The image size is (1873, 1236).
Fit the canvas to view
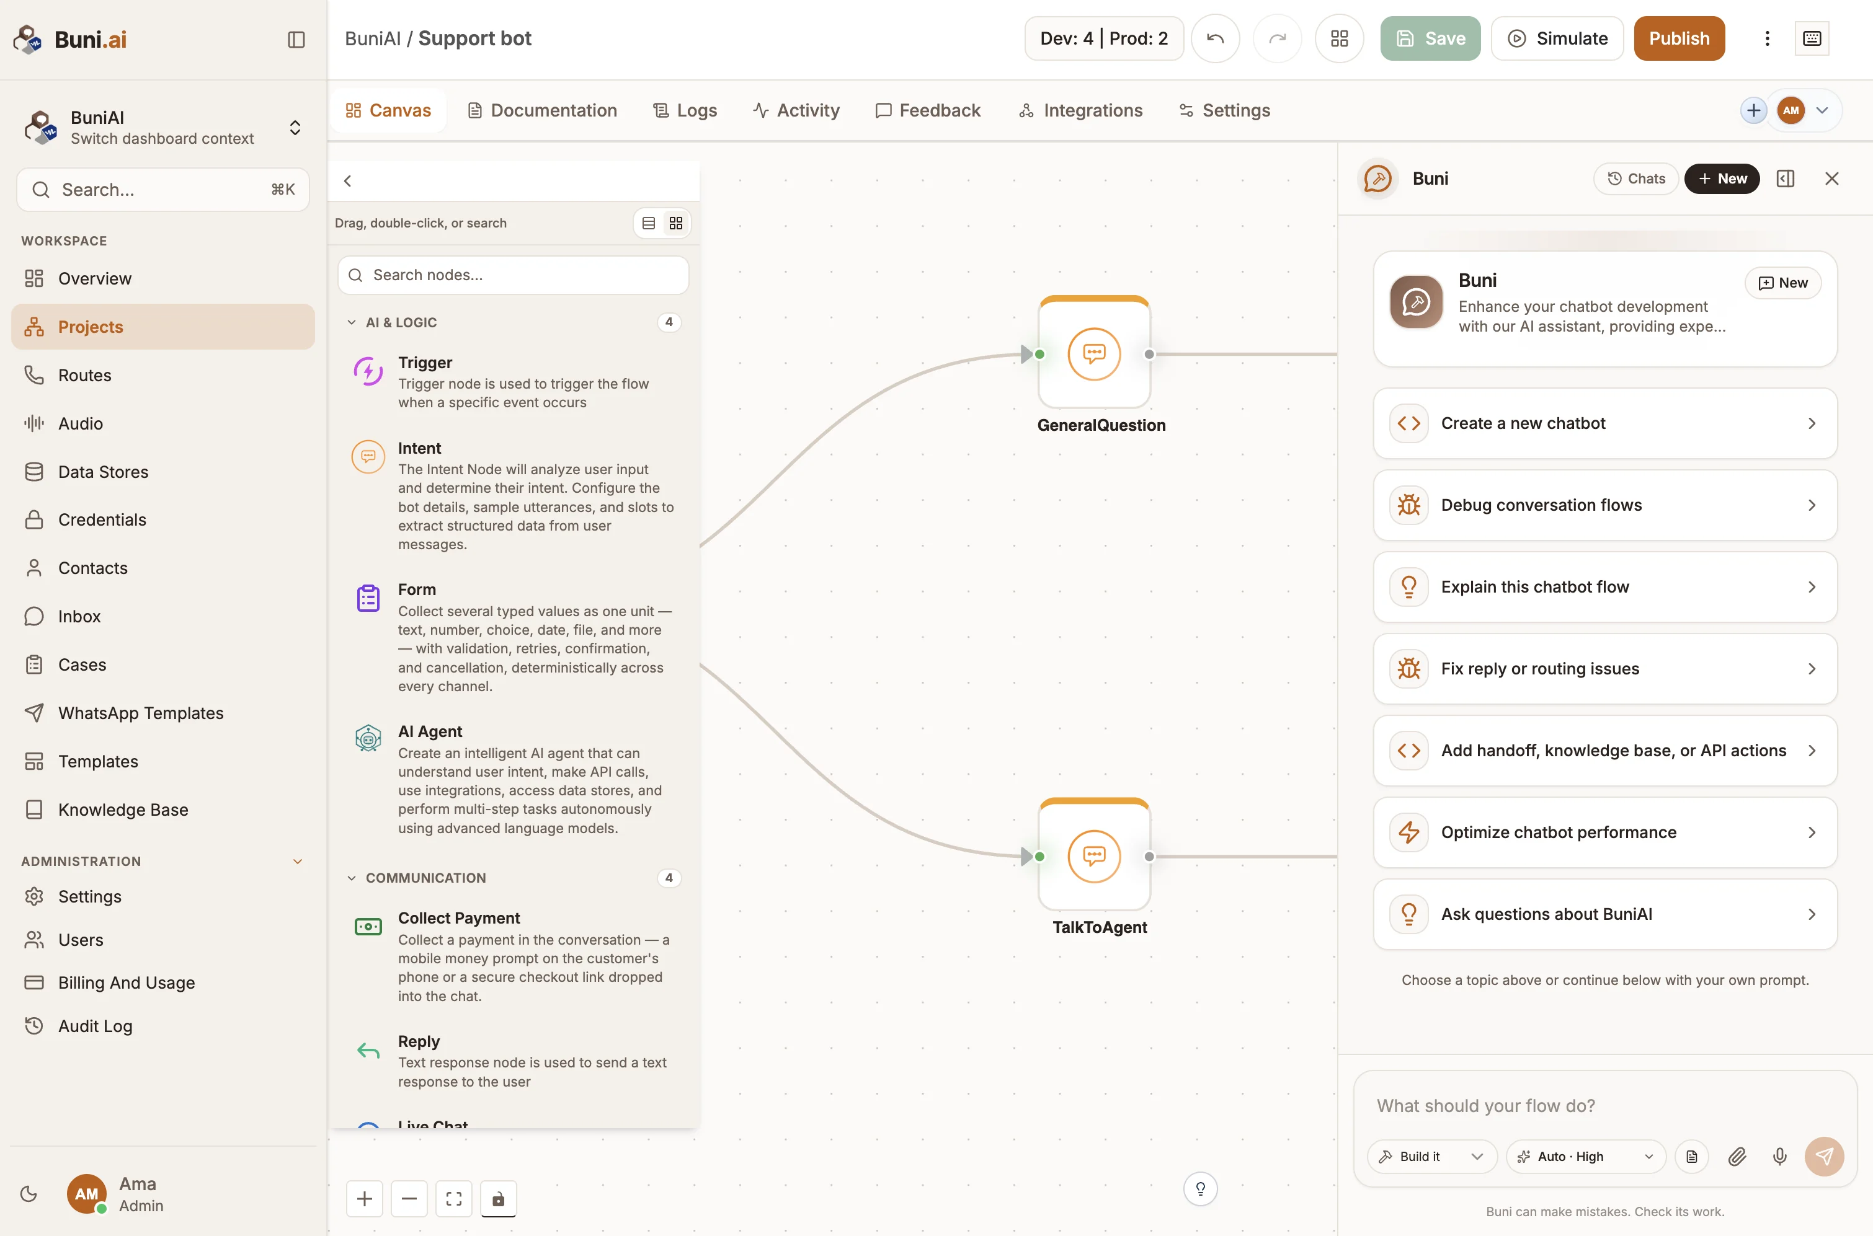click(x=453, y=1199)
